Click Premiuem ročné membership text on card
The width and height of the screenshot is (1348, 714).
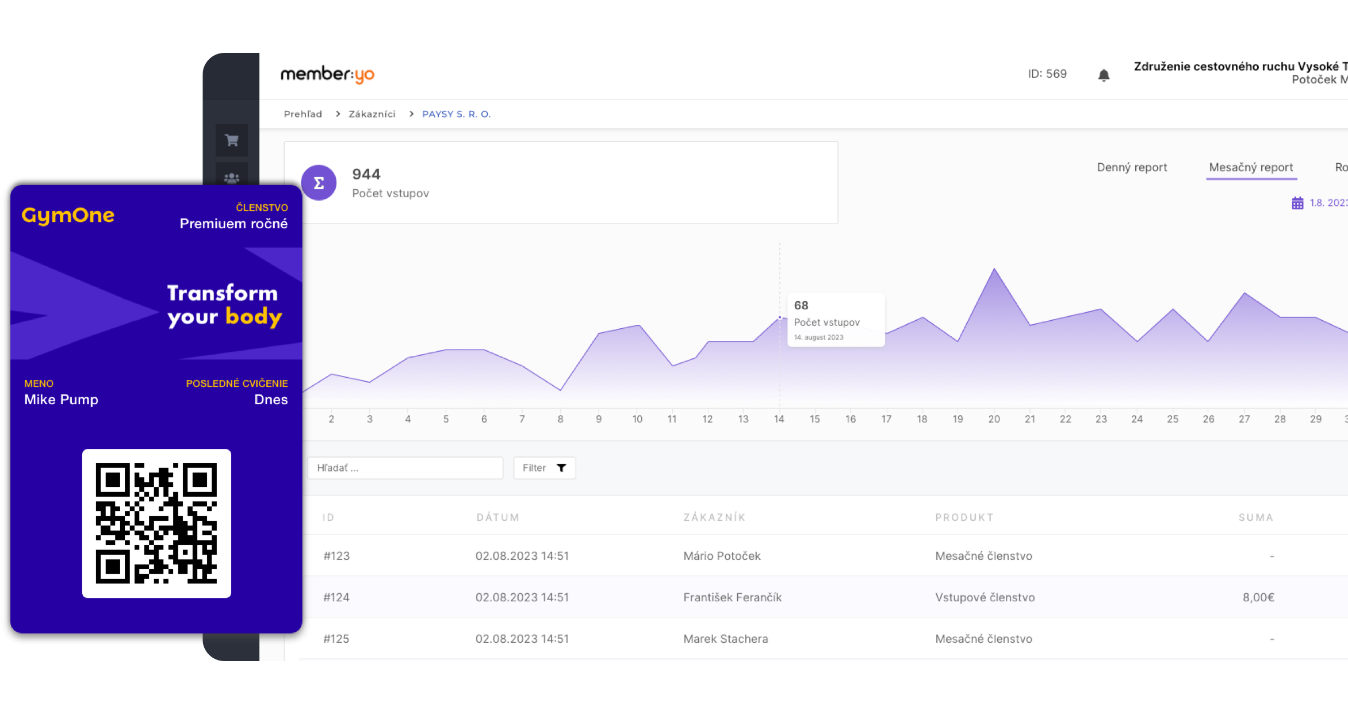233,224
